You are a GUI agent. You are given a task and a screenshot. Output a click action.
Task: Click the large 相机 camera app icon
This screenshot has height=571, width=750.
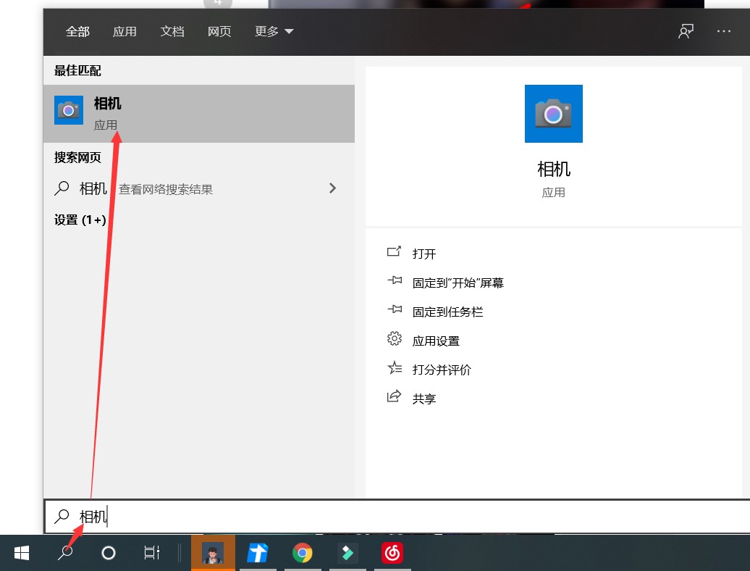(x=553, y=114)
